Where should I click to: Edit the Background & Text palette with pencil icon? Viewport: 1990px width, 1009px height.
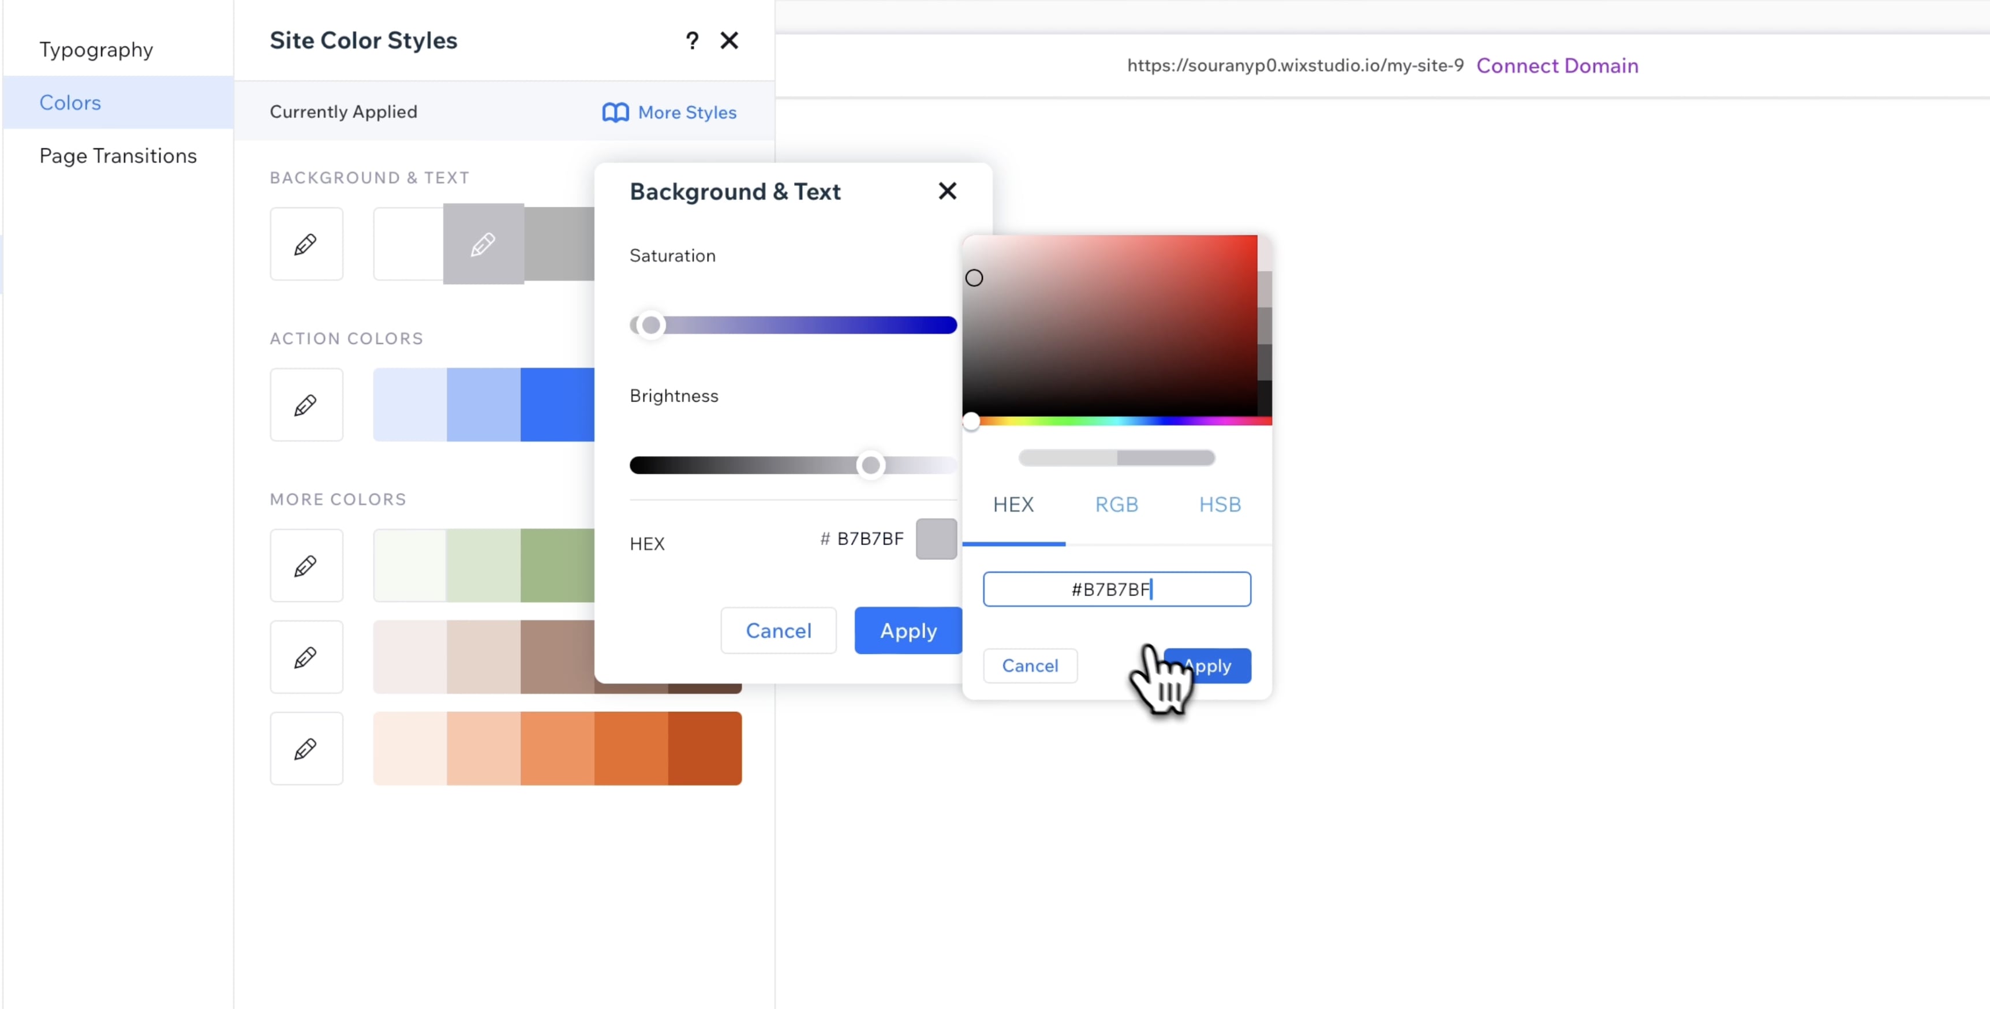click(x=306, y=244)
